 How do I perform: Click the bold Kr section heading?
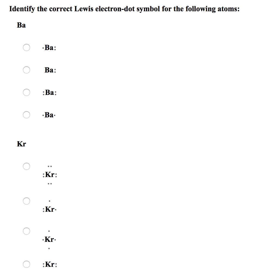coord(21,144)
